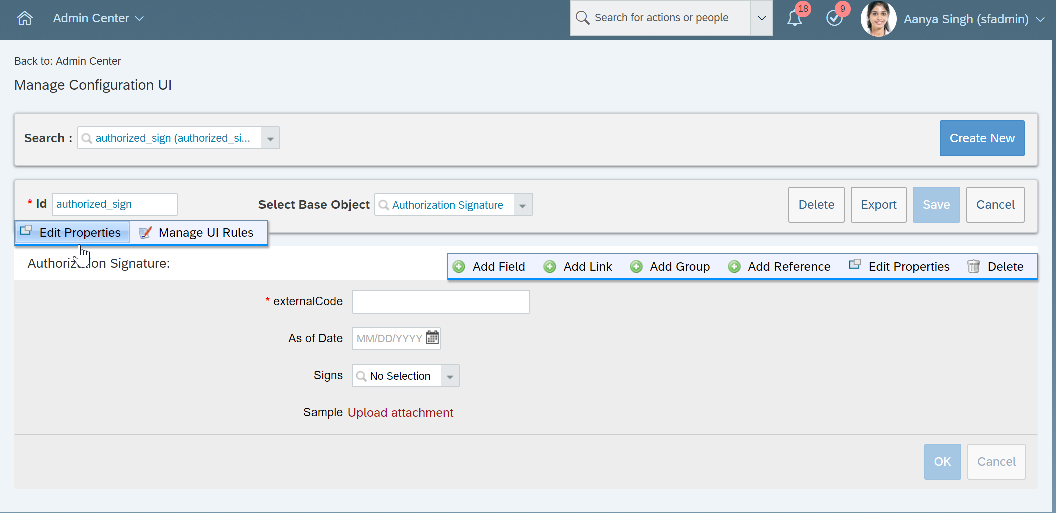This screenshot has height=513, width=1056.
Task: Focus the Search for actions or people box
Action: 661,18
